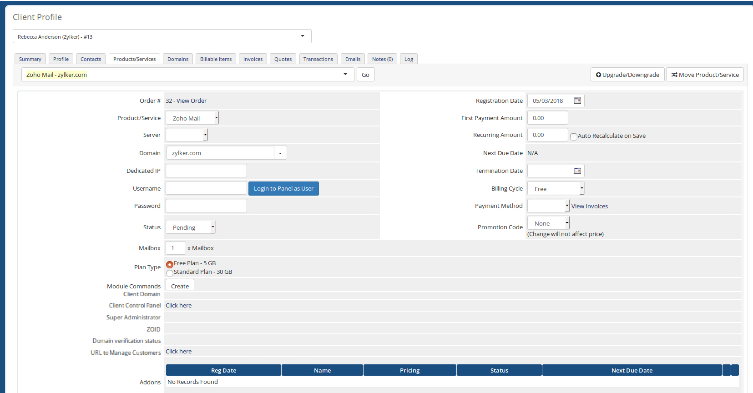Click the Addons Status column header

coord(499,370)
